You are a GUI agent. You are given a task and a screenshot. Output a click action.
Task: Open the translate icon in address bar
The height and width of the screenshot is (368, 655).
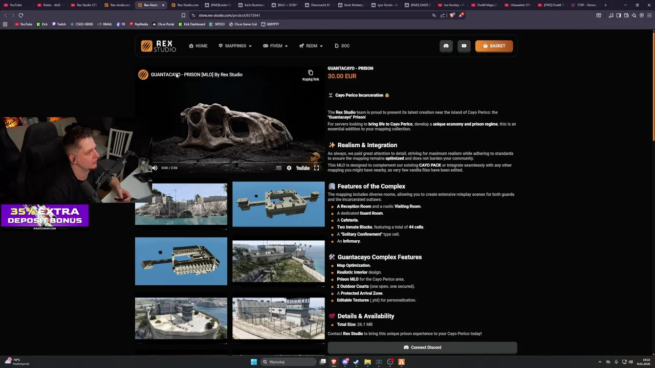434,15
